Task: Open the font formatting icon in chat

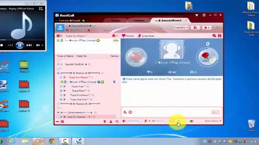Action: pos(125,112)
